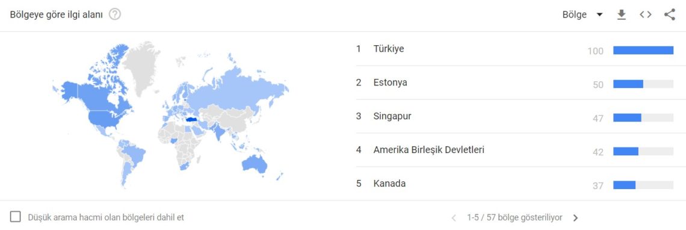Click the previous page arrow

pyautogui.click(x=454, y=218)
